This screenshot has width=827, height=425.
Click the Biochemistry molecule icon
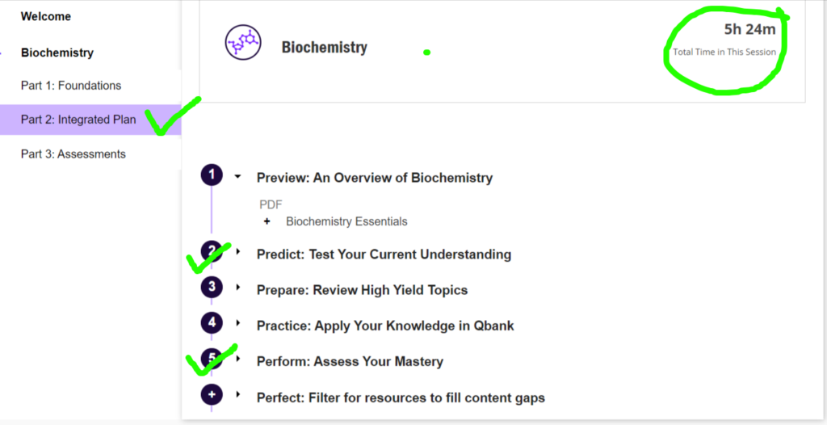pos(243,43)
